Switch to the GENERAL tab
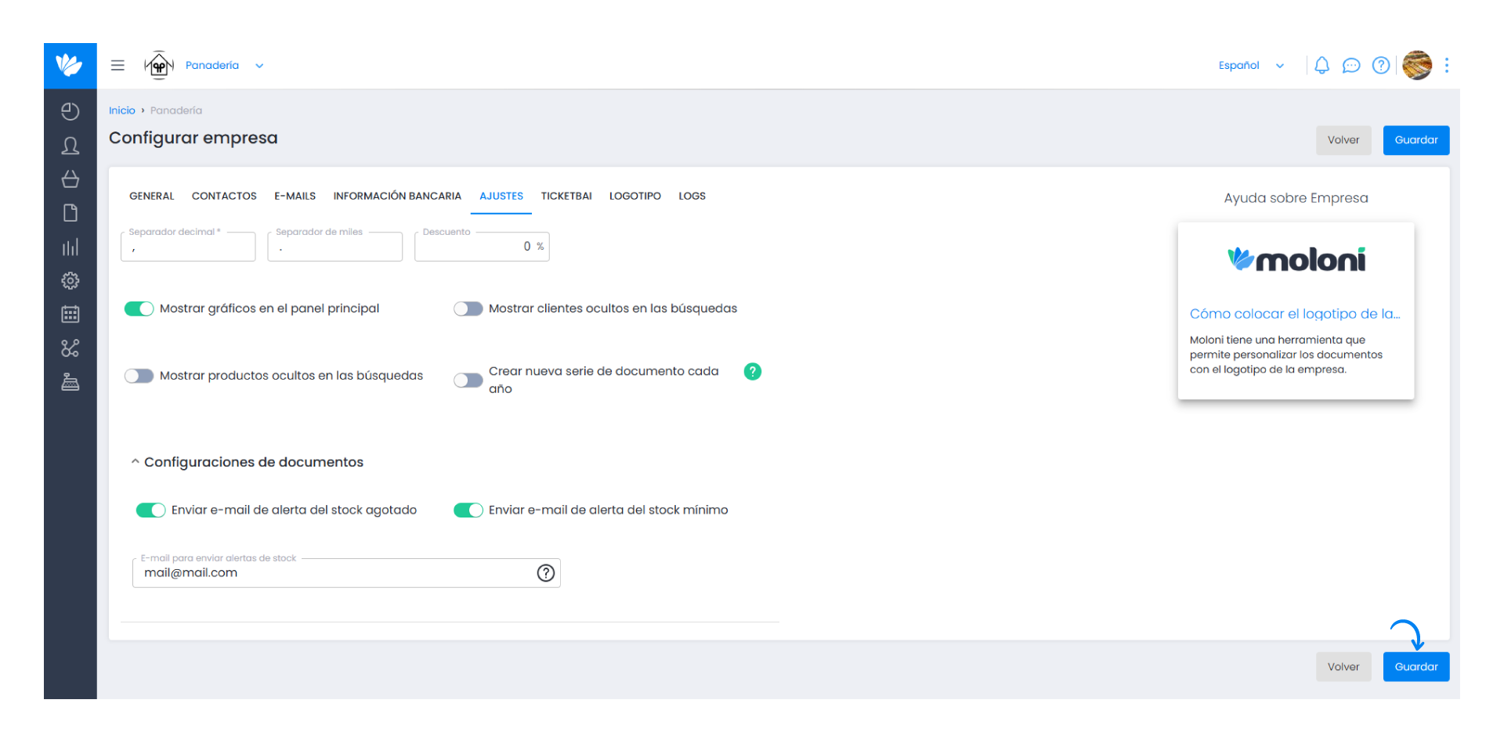The image size is (1504, 743). point(152,196)
